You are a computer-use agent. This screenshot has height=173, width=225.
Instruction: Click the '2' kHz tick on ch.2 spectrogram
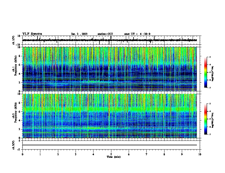[x=20, y=129]
